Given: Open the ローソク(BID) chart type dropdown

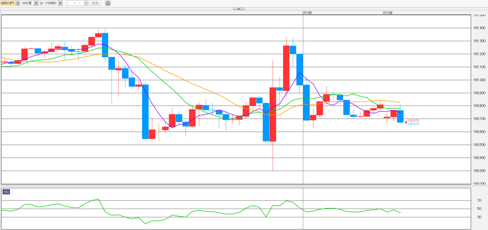Looking at the screenshot, I should 51,3.
